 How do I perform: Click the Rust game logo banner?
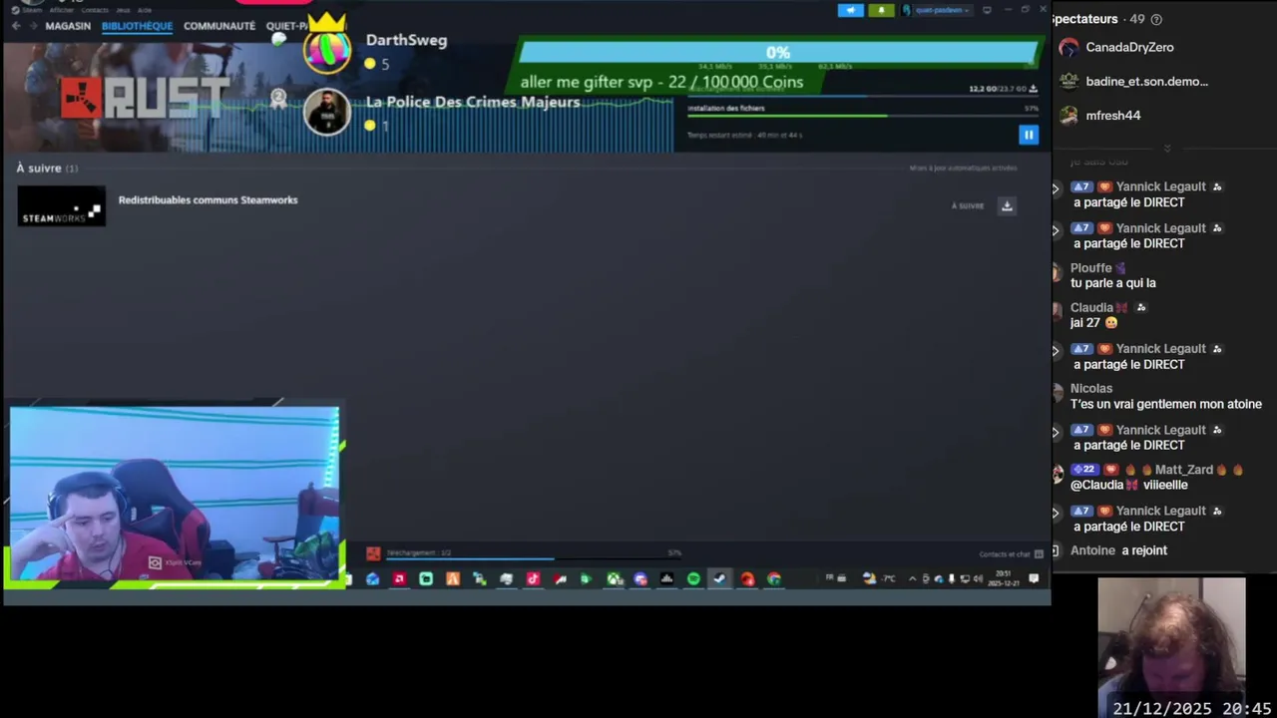145,98
